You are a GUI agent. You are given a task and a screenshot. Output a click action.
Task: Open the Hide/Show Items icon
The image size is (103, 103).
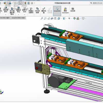point(69,18)
